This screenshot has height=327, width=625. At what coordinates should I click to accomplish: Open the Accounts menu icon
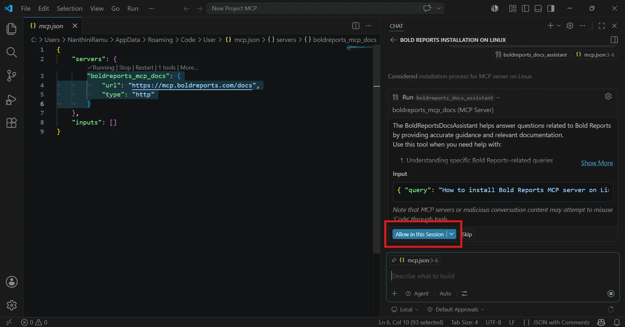(12, 282)
